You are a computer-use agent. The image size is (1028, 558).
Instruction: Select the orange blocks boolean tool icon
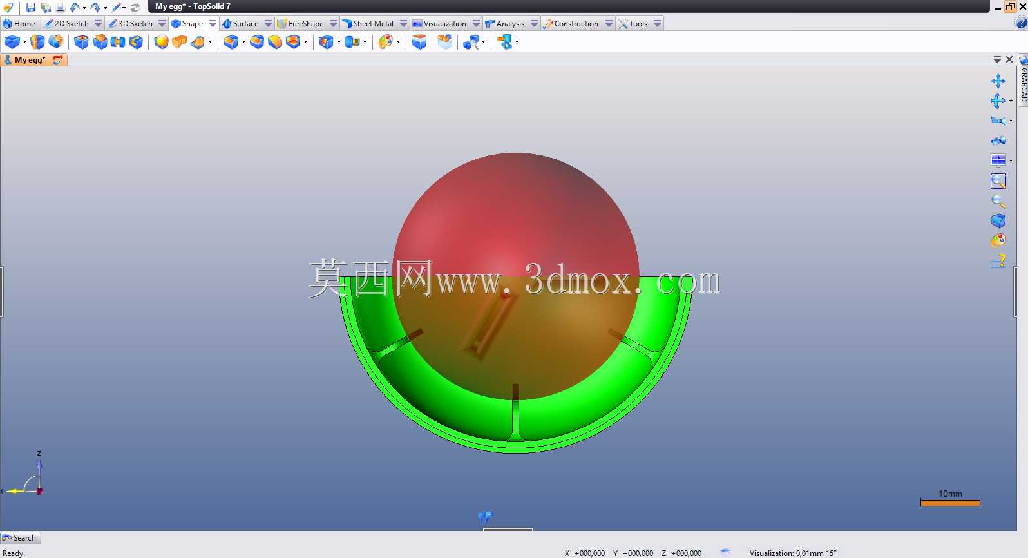tap(179, 43)
